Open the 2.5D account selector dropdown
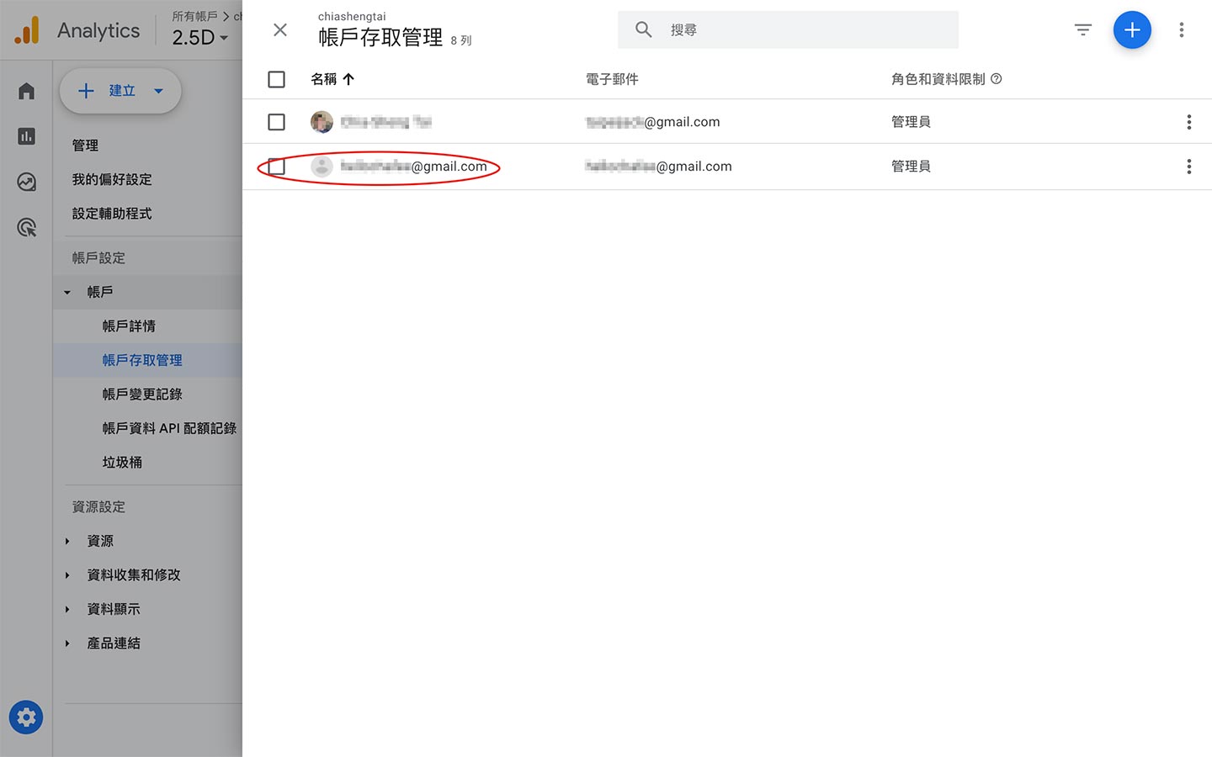1212x757 pixels. 199,37
